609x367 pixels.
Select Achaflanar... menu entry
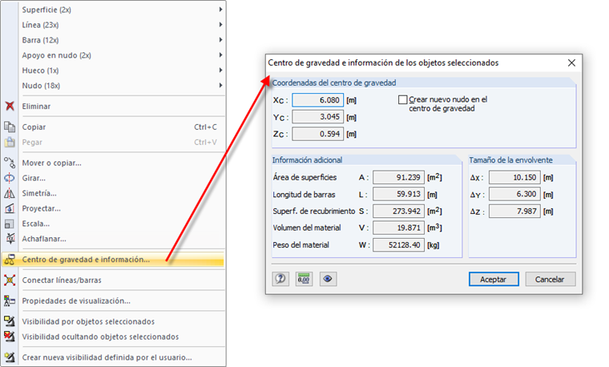coord(114,239)
